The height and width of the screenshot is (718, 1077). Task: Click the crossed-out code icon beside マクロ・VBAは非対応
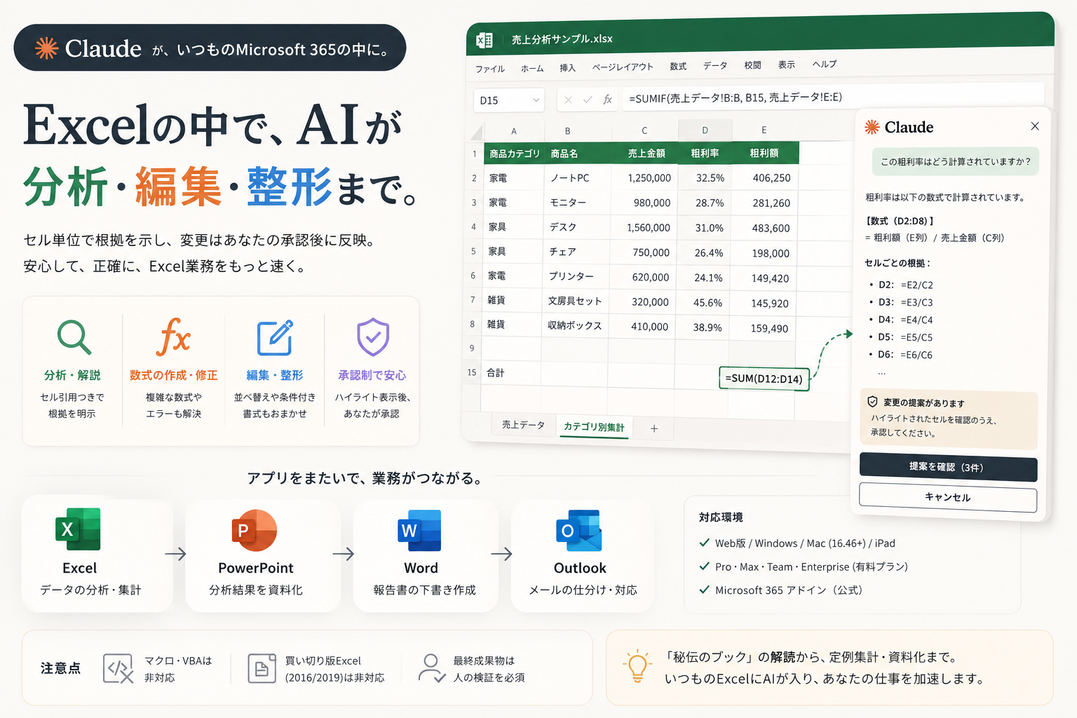(x=118, y=668)
